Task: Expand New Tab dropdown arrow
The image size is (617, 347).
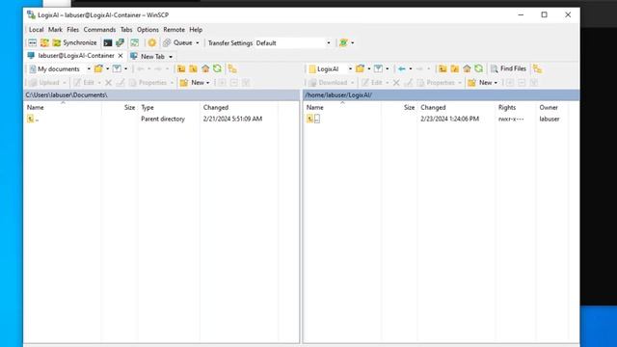Action: point(171,57)
